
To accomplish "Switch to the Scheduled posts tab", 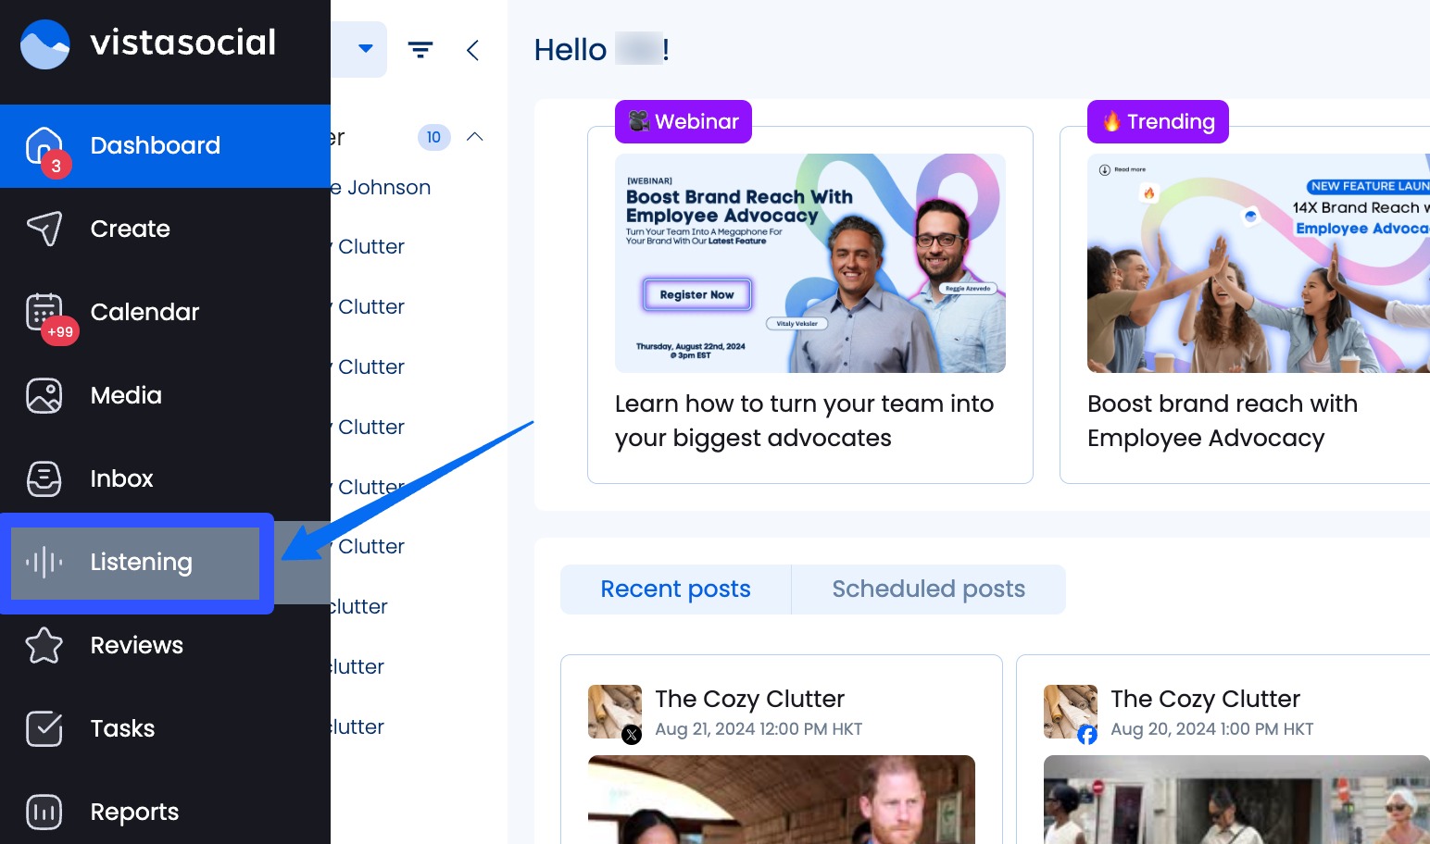I will (x=928, y=589).
